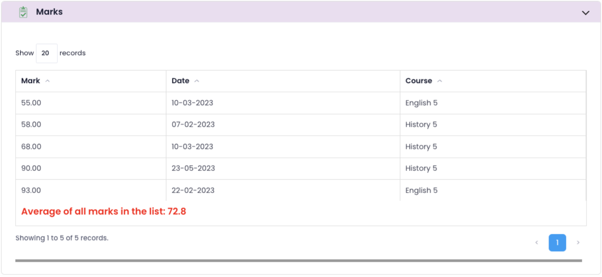
Task: Sort by Course column arrow
Action: (440, 81)
